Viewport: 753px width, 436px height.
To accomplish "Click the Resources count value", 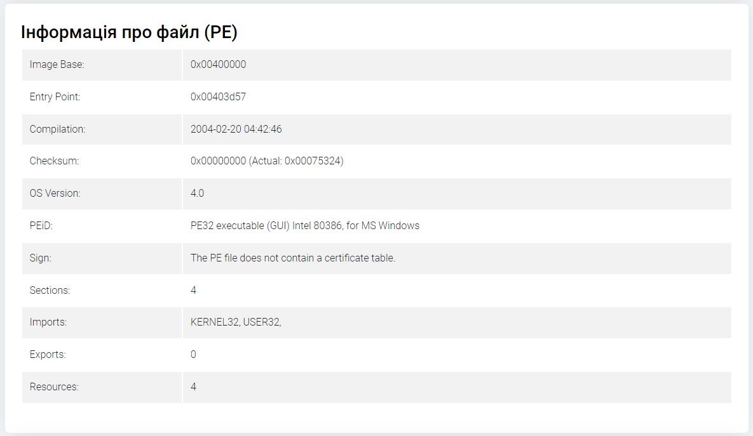I will click(x=193, y=386).
